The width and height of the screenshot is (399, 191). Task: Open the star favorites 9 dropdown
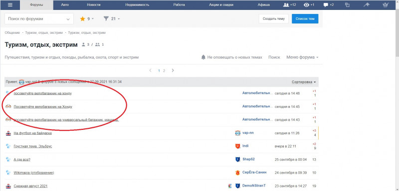[87, 19]
